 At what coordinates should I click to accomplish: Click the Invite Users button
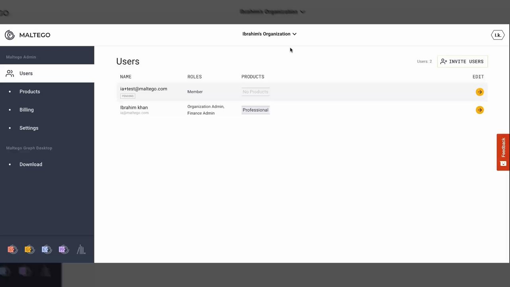click(462, 61)
